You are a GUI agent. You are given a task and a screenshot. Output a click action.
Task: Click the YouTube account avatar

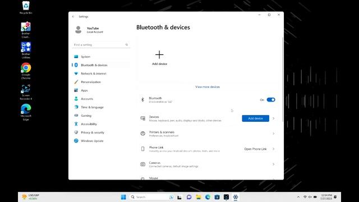pyautogui.click(x=79, y=30)
